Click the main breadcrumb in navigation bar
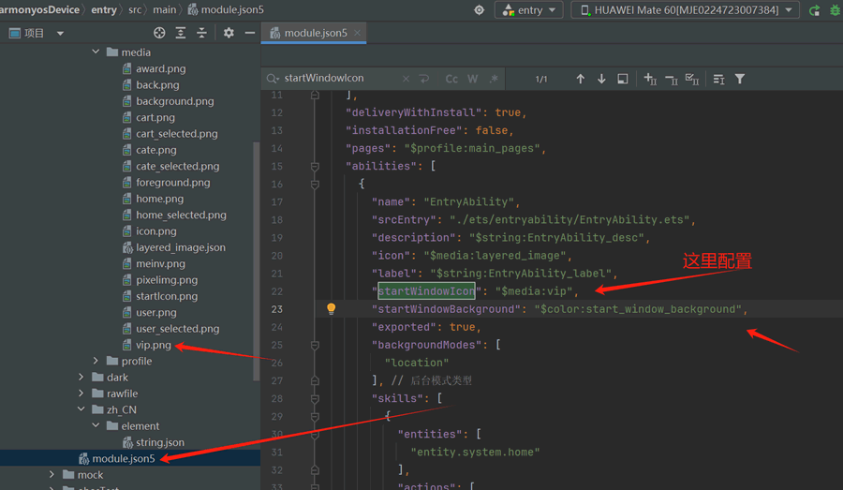This screenshot has width=843, height=490. (x=165, y=9)
